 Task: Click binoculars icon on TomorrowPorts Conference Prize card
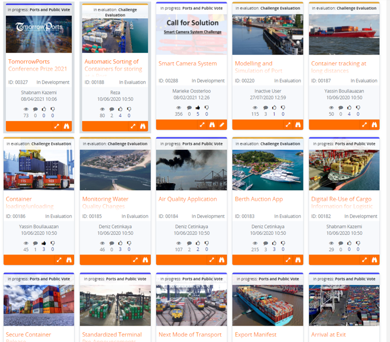(66, 126)
